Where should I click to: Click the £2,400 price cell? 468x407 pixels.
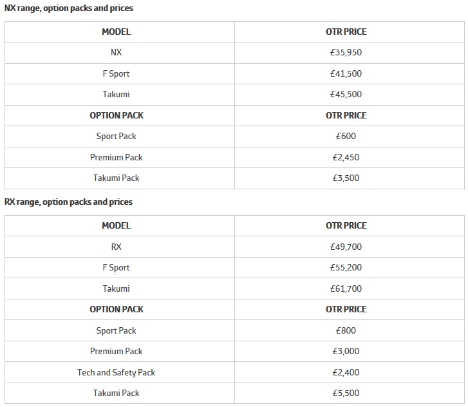[x=346, y=372]
